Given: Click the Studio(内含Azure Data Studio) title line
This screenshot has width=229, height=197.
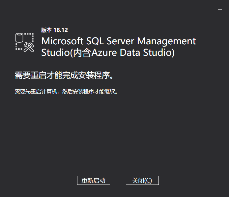Looking at the screenshot, I should click(x=108, y=53).
